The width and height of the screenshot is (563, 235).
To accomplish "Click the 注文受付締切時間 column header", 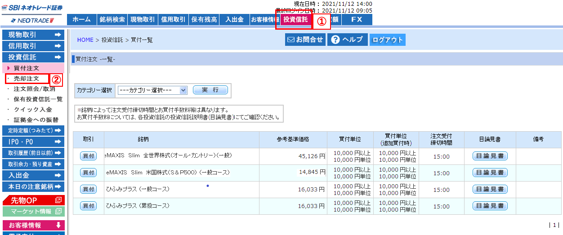I will (441, 140).
